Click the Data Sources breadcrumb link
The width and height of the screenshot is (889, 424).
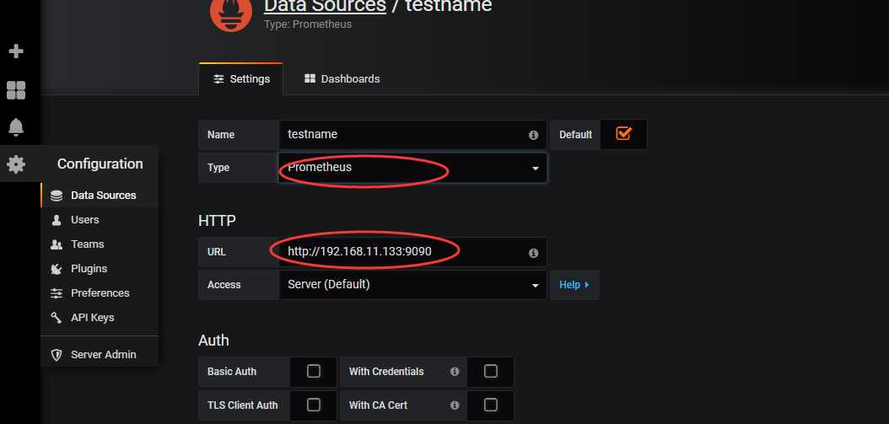tap(325, 6)
